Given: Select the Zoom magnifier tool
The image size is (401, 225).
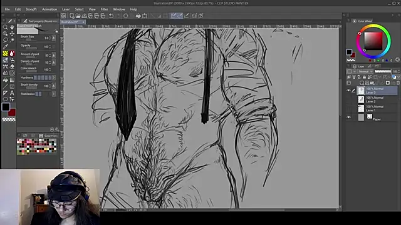Looking at the screenshot, I should [5, 27].
